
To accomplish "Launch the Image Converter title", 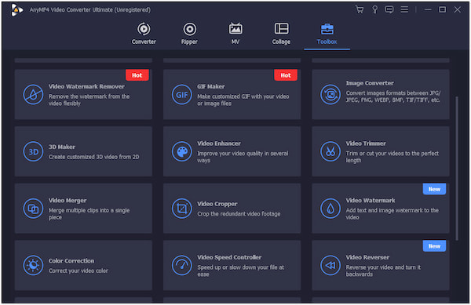I will (x=370, y=83).
